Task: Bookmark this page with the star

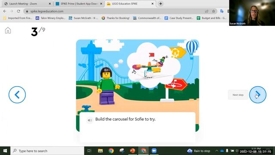Action: [x=214, y=11]
